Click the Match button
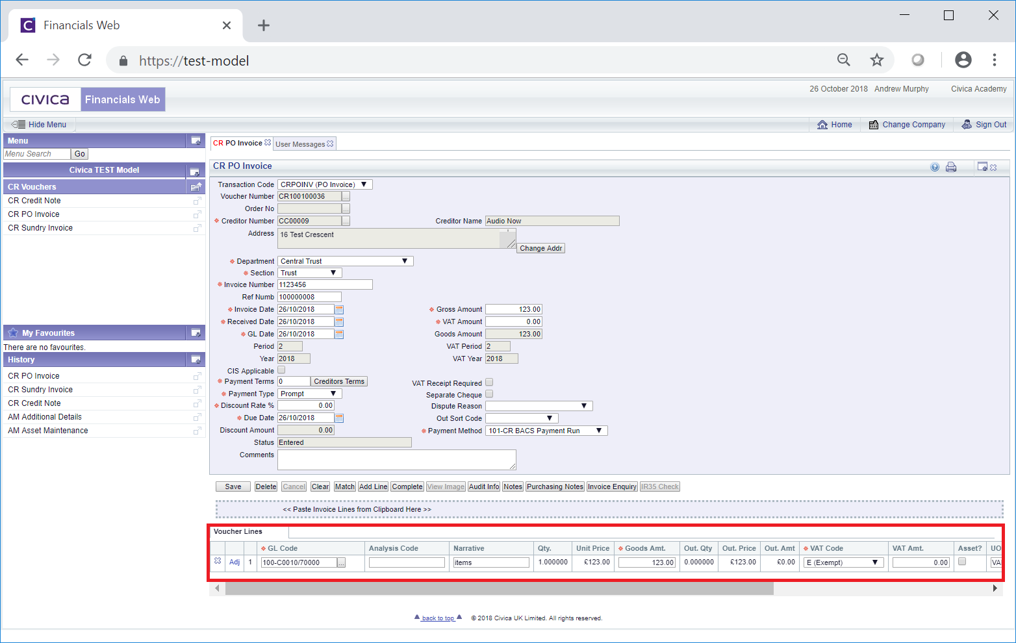The height and width of the screenshot is (643, 1016). tap(345, 486)
